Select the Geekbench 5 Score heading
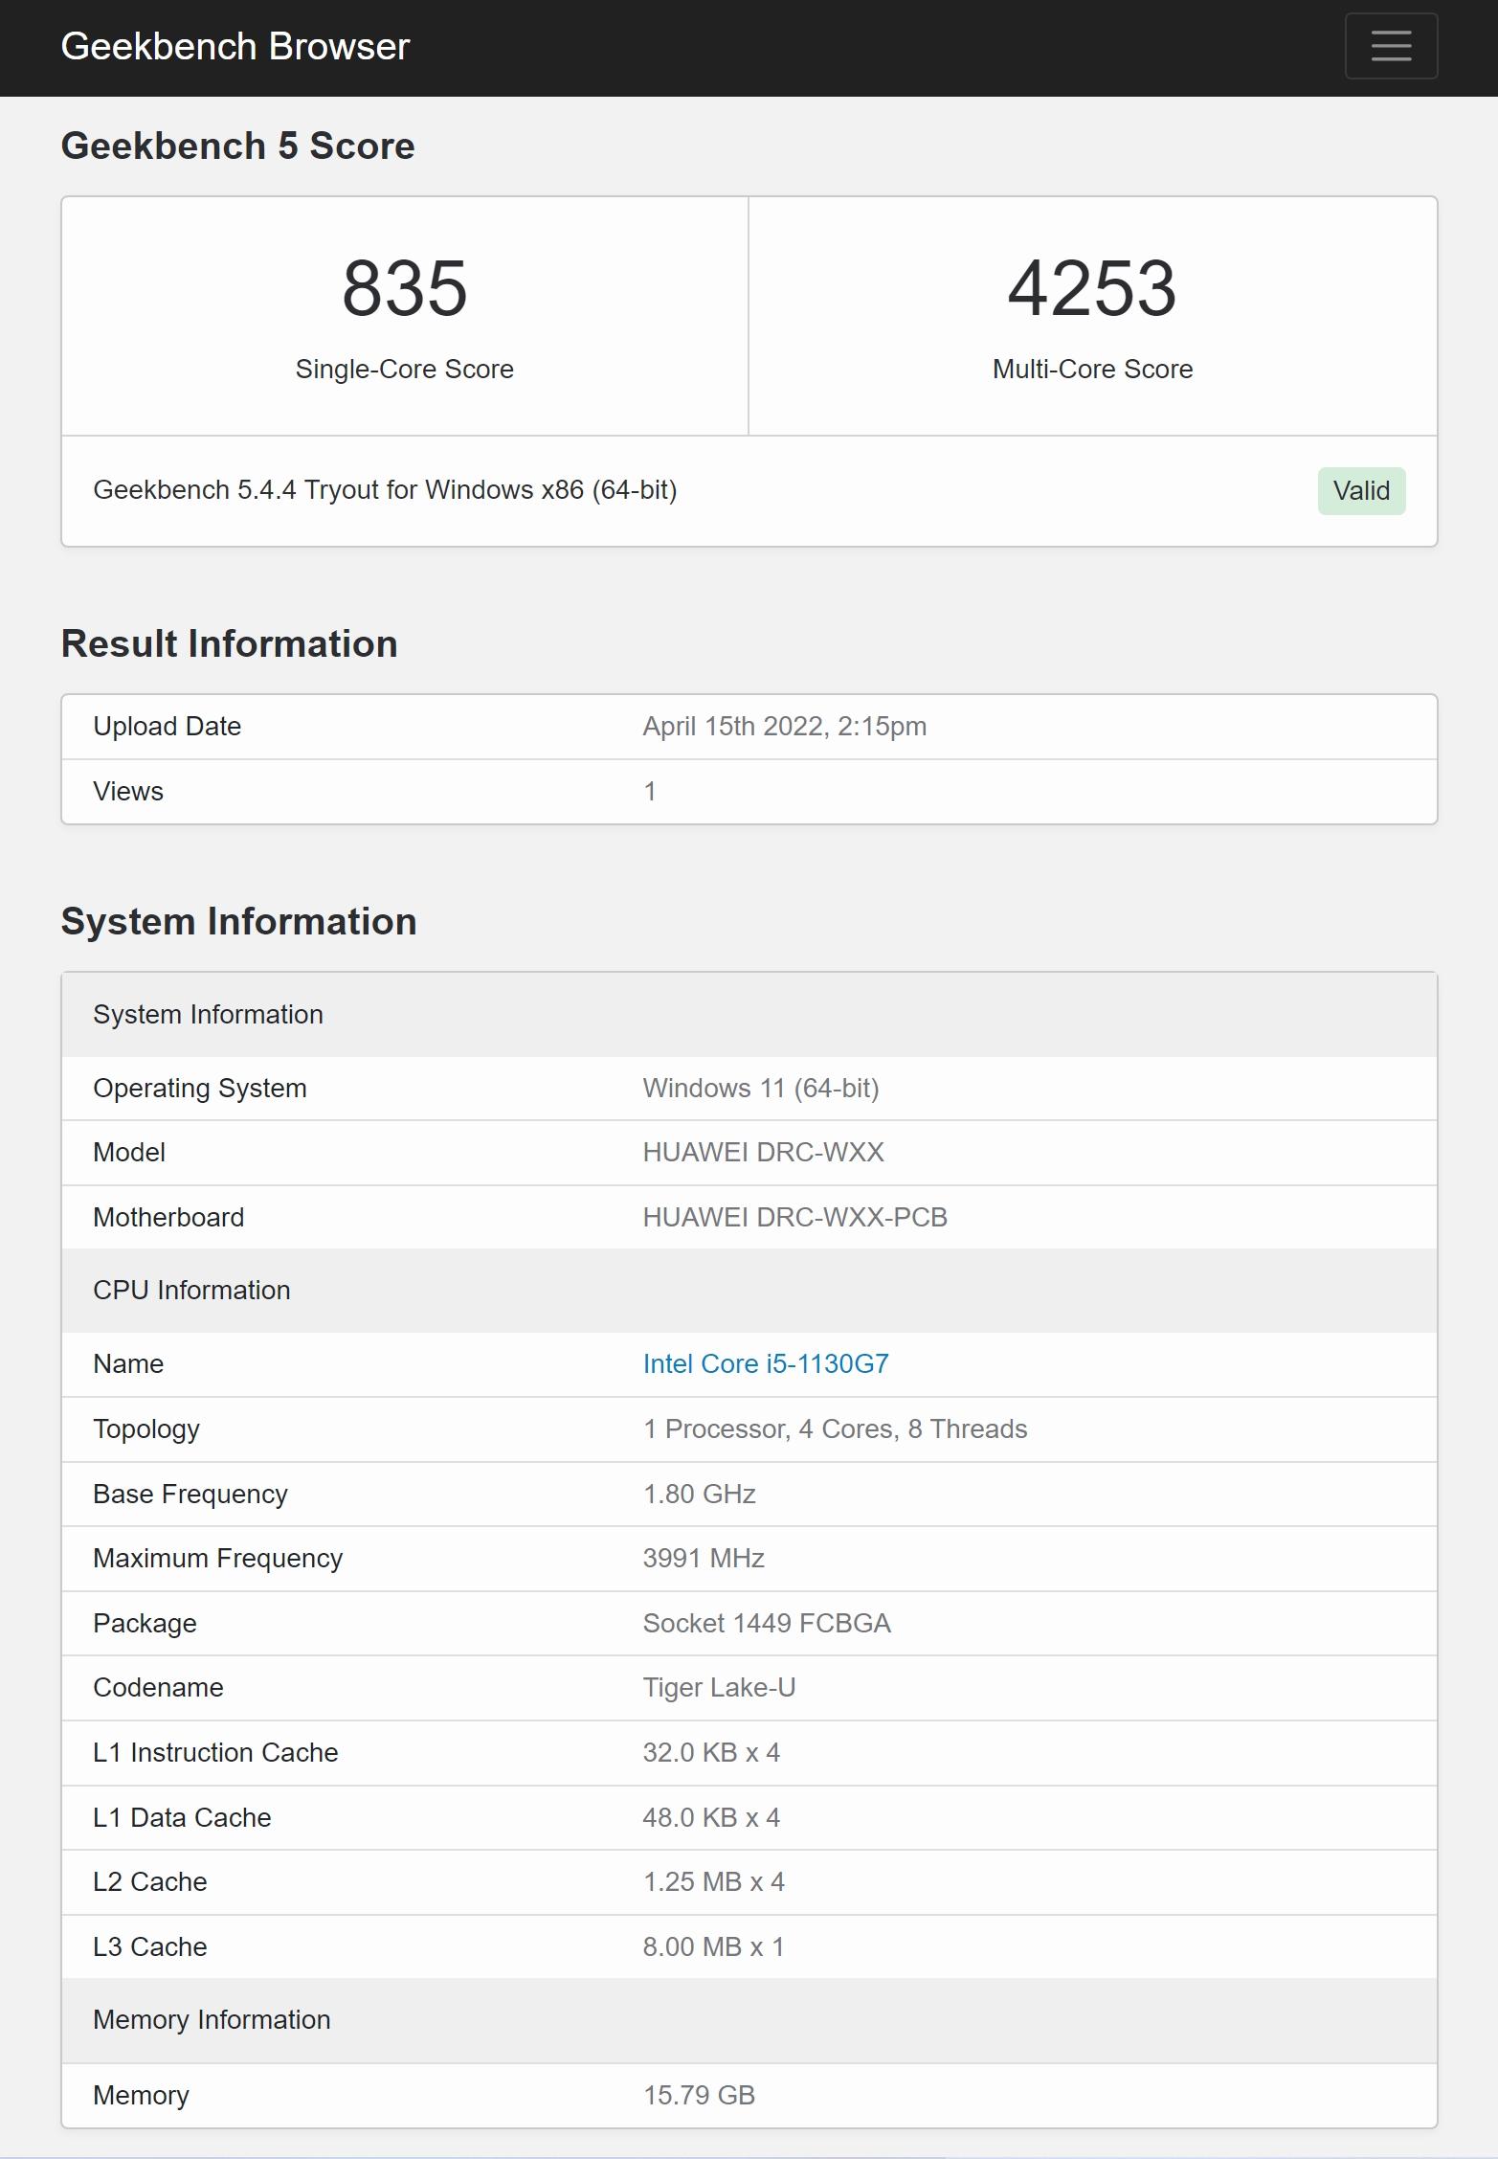The image size is (1498, 2159). click(237, 146)
